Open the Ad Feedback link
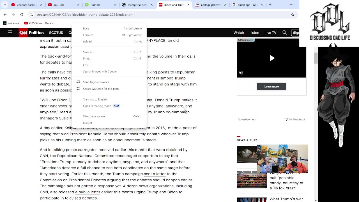This screenshot has height=202, width=359. pyautogui.click(x=295, y=120)
